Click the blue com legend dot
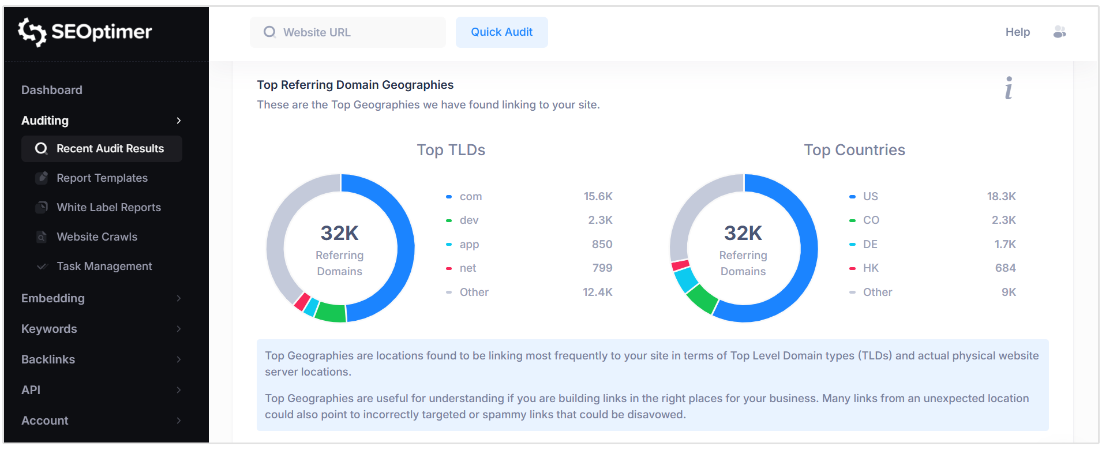Screen dimensions: 1102x450 pos(449,197)
